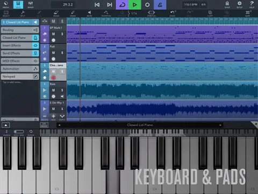This screenshot has width=258, height=194.
Task: Change the 4/4 time signature
Action: 203,4
